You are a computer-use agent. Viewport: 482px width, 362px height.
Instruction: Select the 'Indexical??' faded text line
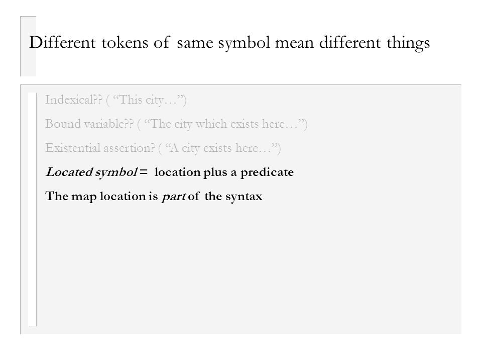pos(116,100)
